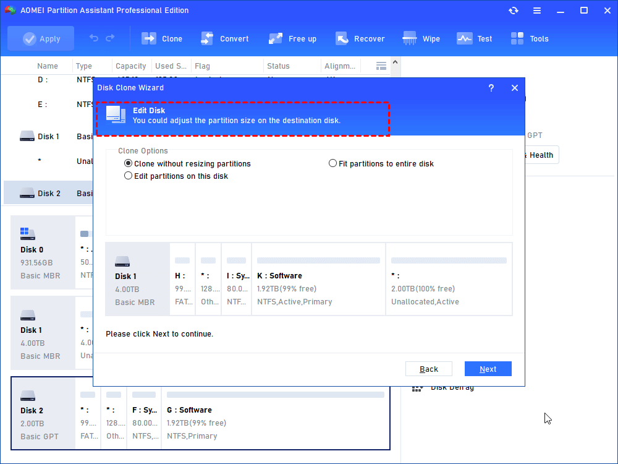Image resolution: width=618 pixels, height=464 pixels.
Task: Click the column settings list icon
Action: pyautogui.click(x=381, y=66)
